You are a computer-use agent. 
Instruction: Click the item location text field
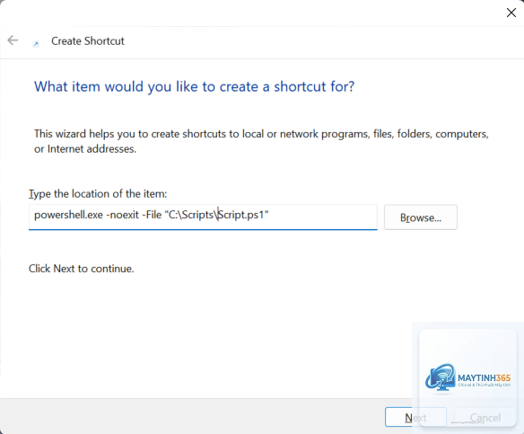click(203, 217)
